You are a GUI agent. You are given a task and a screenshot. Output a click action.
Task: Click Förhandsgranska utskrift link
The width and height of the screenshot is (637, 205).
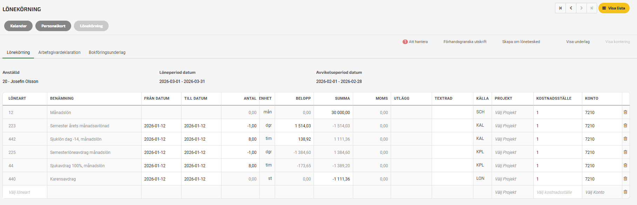[x=465, y=42]
